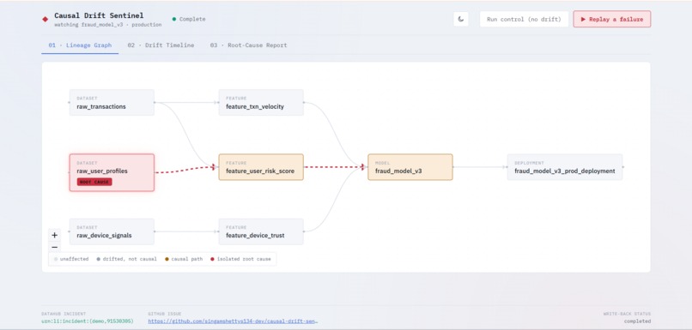Screen dimensions: 692x330
Task: Click the 'causal path' legend entry
Action: (184, 259)
